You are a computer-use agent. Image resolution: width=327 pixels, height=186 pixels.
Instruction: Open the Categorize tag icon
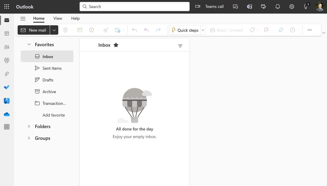[252, 30]
